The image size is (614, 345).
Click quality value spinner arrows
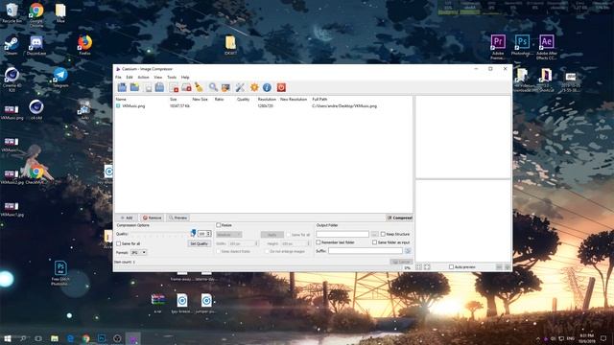[209, 234]
